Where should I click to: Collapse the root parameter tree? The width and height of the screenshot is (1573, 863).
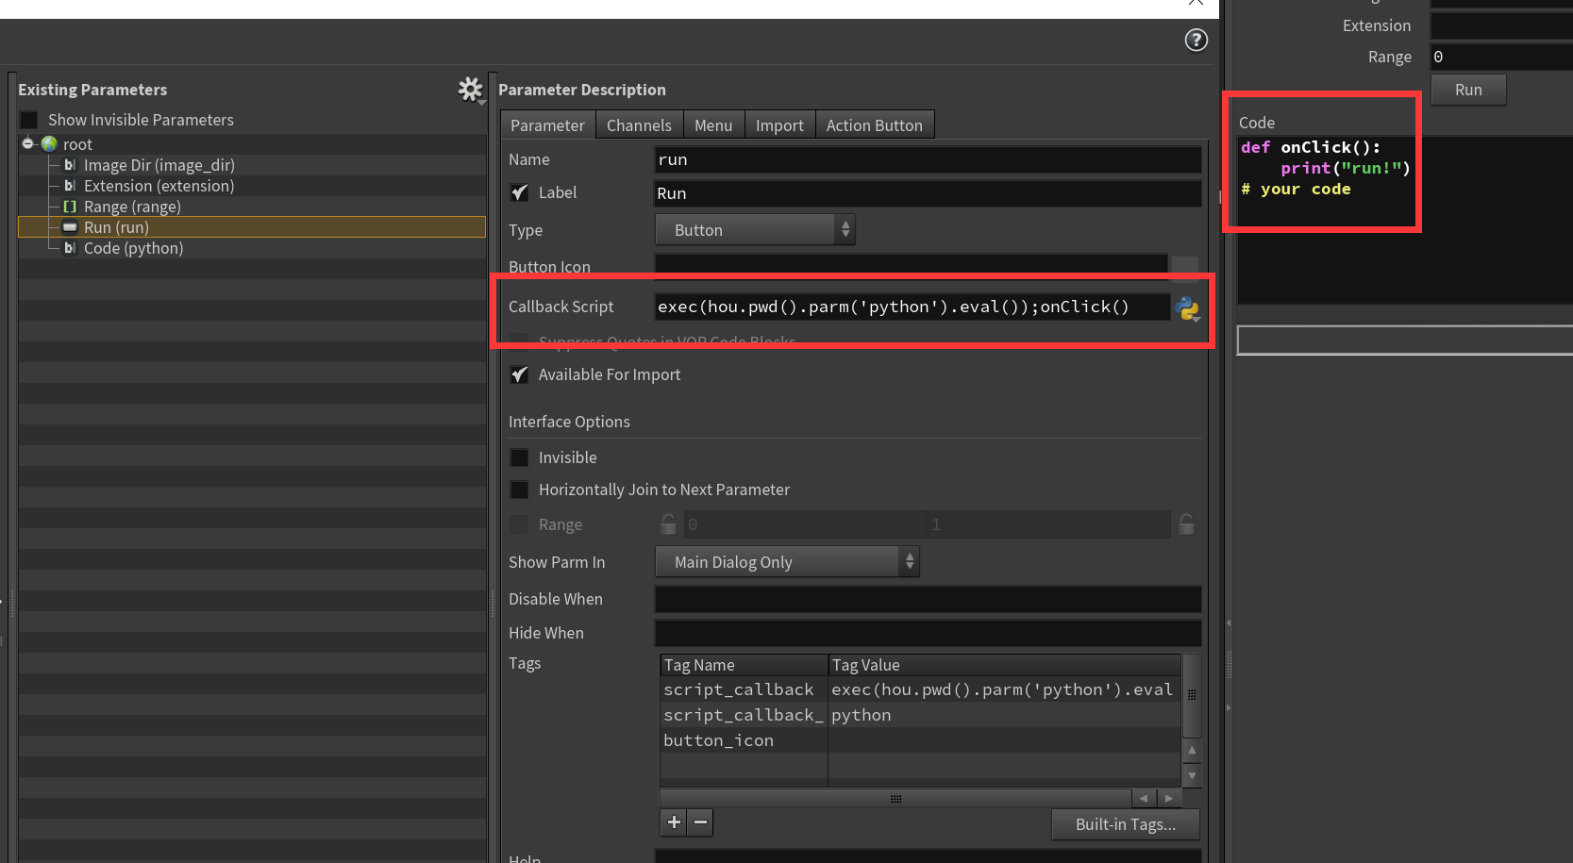[27, 143]
